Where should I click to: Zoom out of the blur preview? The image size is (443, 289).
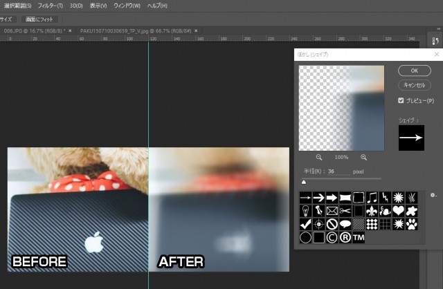click(x=320, y=158)
